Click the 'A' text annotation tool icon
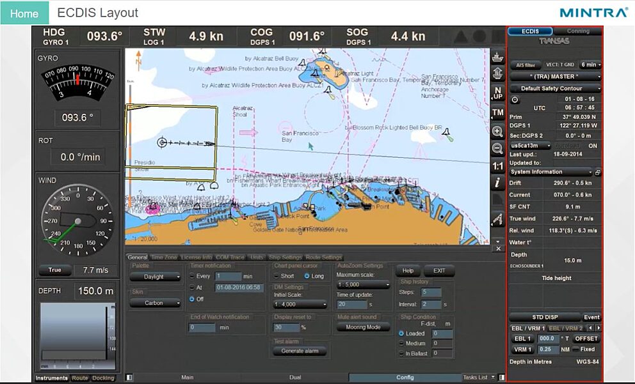The width and height of the screenshot is (635, 384). click(497, 219)
